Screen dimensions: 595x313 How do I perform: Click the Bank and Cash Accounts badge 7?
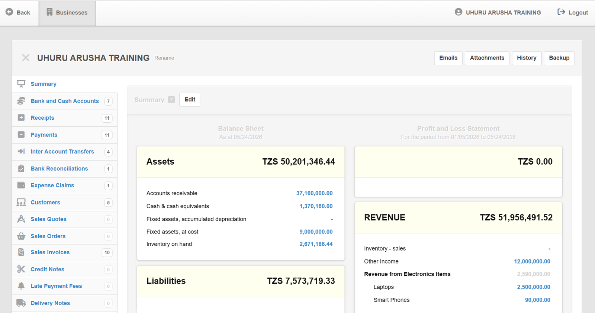(108, 101)
